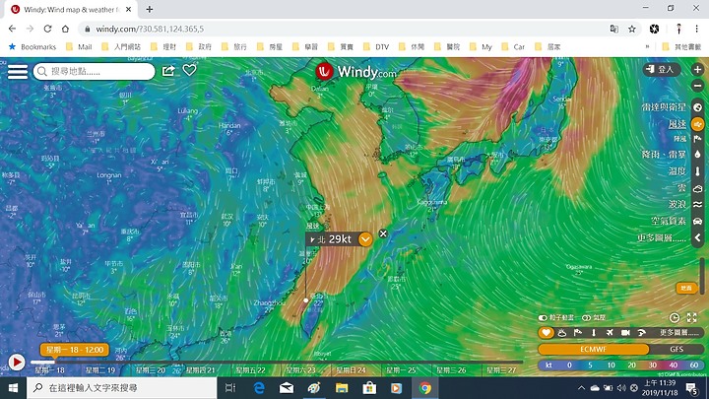Expand hidden bookmarks chevron

647,46
